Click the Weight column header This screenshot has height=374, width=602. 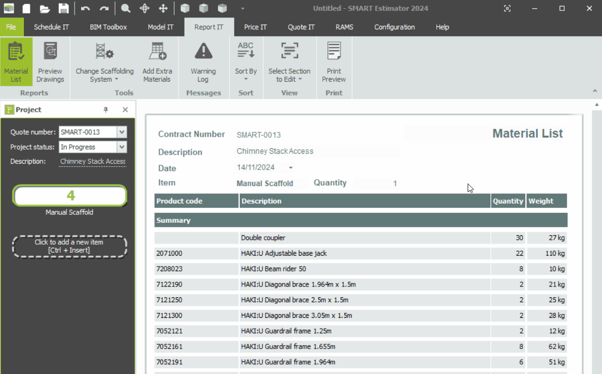(x=547, y=201)
